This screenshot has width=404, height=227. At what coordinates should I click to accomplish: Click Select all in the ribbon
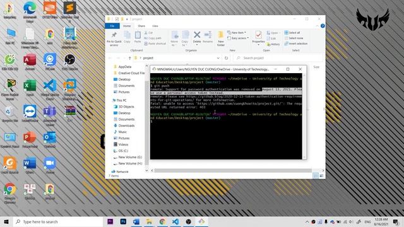[x=292, y=33]
